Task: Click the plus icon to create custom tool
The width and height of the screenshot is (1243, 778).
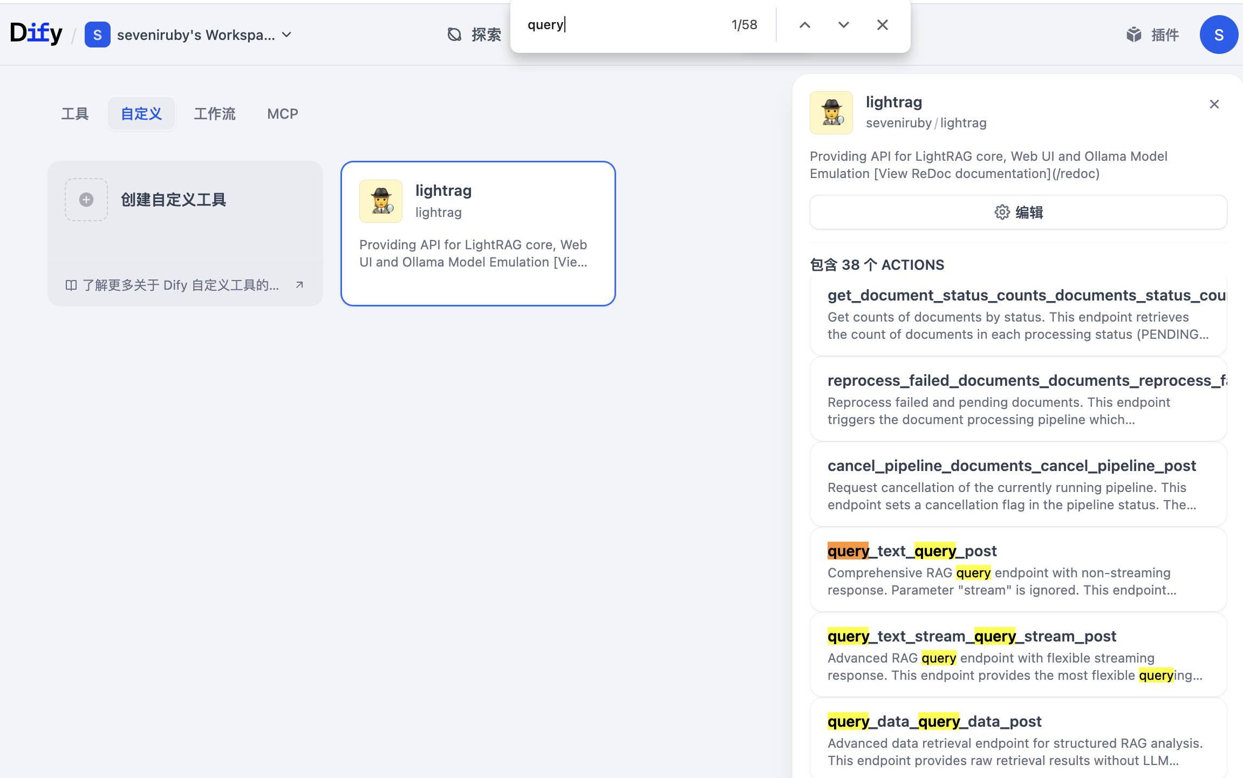Action: tap(86, 200)
